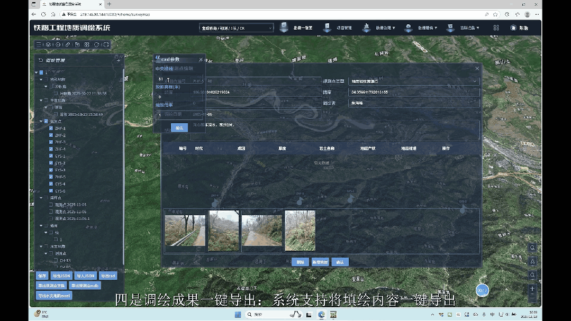
Task: Collapse the 通用 tree node
Action: point(41,226)
